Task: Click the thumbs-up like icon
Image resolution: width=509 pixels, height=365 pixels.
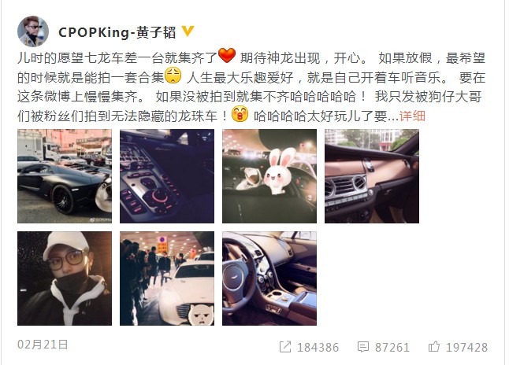Action: pyautogui.click(x=434, y=347)
